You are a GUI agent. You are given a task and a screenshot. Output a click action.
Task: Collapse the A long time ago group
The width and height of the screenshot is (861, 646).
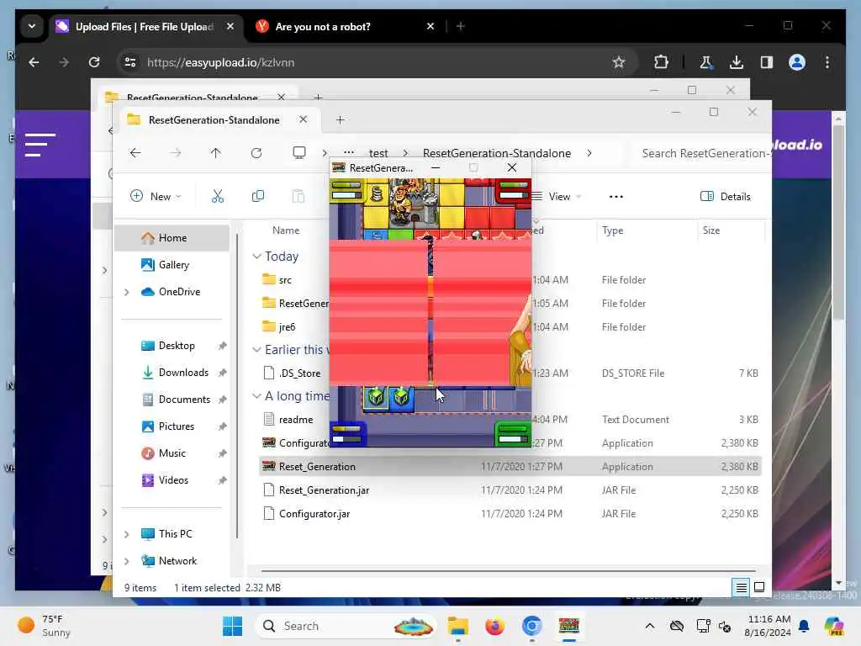coord(256,396)
